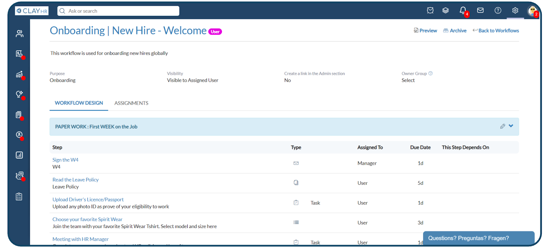Open the Owner Group Select dropdown
The image size is (549, 249).
408,80
